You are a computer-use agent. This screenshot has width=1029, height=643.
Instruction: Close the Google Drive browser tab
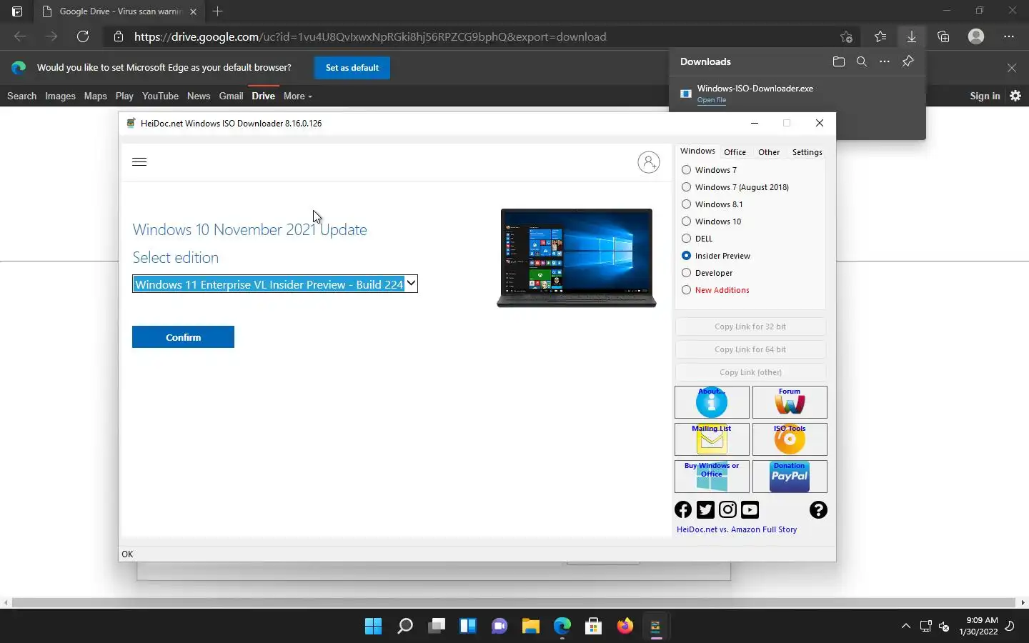tap(193, 11)
